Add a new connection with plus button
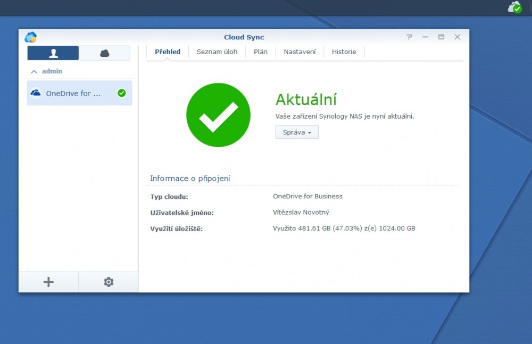Viewport: 532px width, 344px height. (48, 282)
